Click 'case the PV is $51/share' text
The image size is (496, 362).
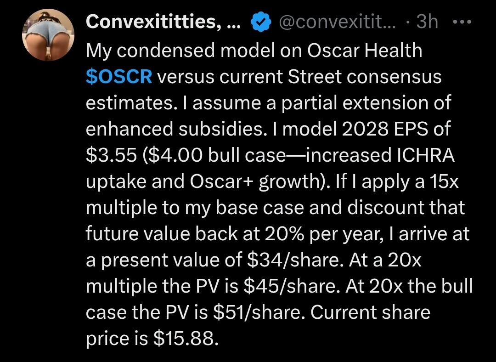coord(195,312)
